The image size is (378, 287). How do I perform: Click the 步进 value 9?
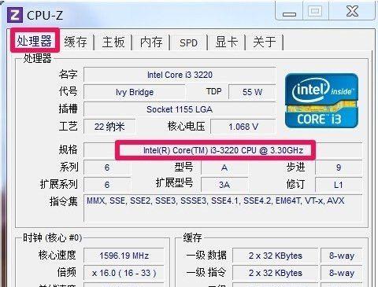click(339, 167)
